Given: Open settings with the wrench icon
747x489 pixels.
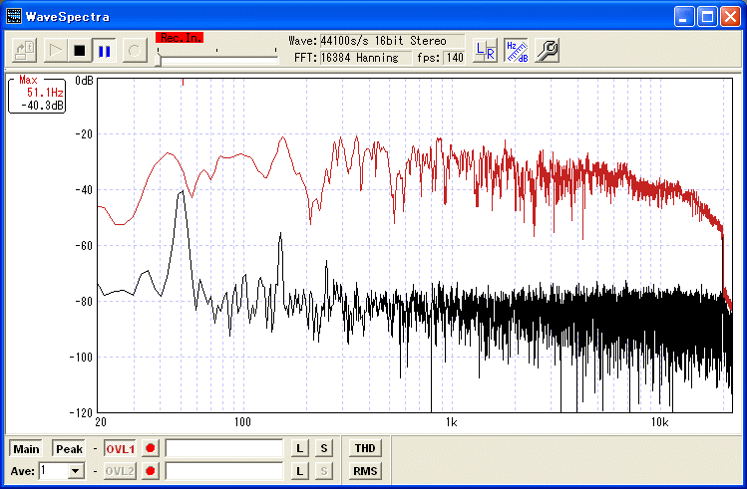Looking at the screenshot, I should [547, 50].
